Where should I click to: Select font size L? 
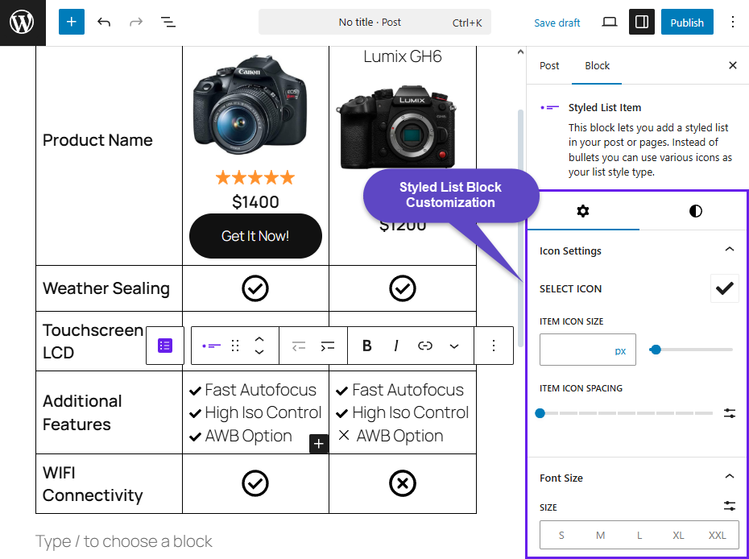(x=639, y=535)
